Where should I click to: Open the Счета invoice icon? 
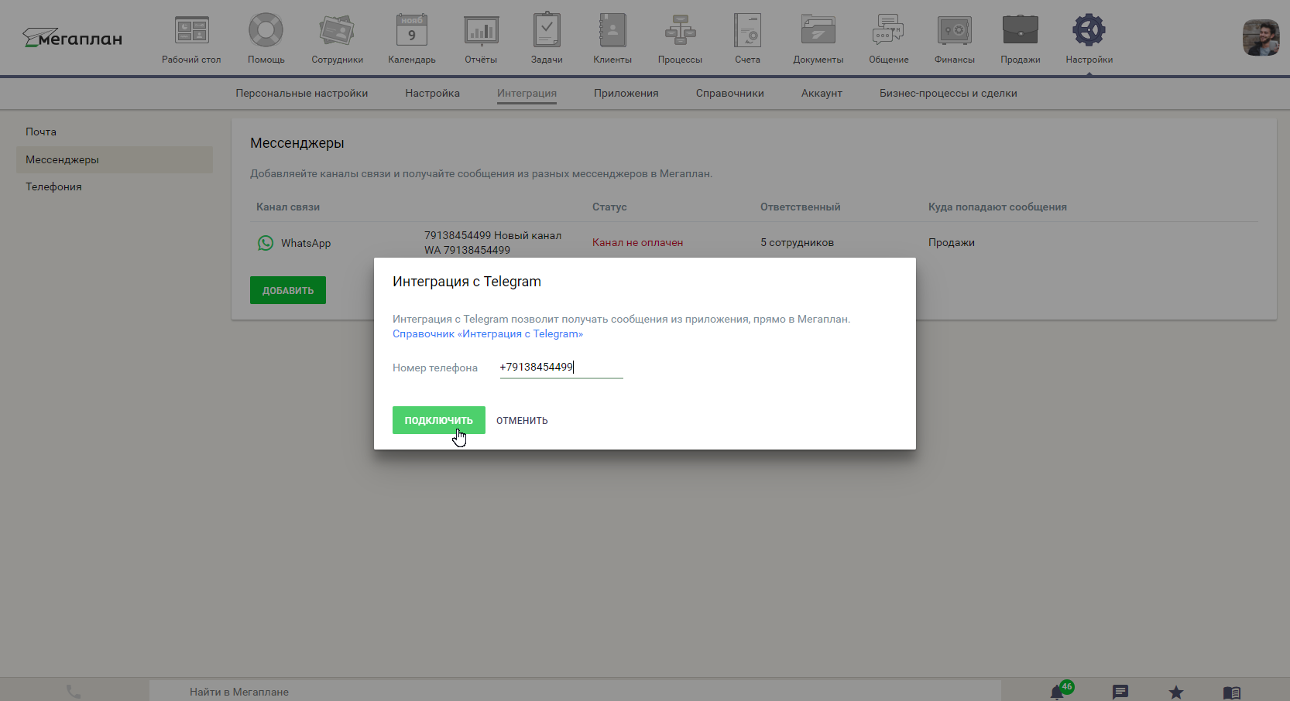pyautogui.click(x=748, y=31)
